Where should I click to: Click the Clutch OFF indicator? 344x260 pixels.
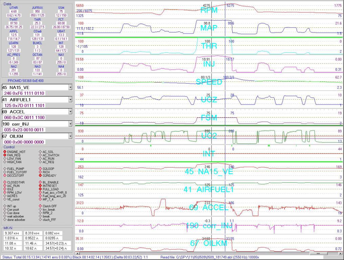pyautogui.click(x=40, y=206)
